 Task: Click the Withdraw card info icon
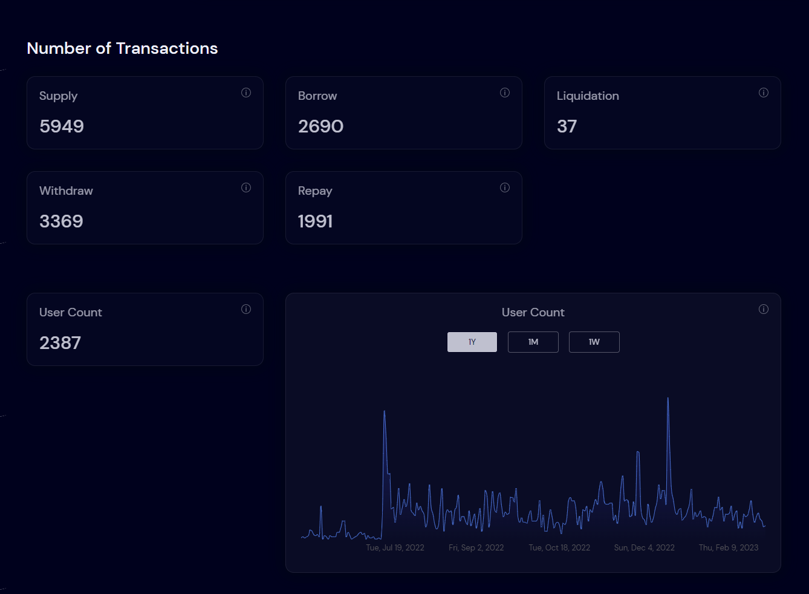[x=246, y=188]
